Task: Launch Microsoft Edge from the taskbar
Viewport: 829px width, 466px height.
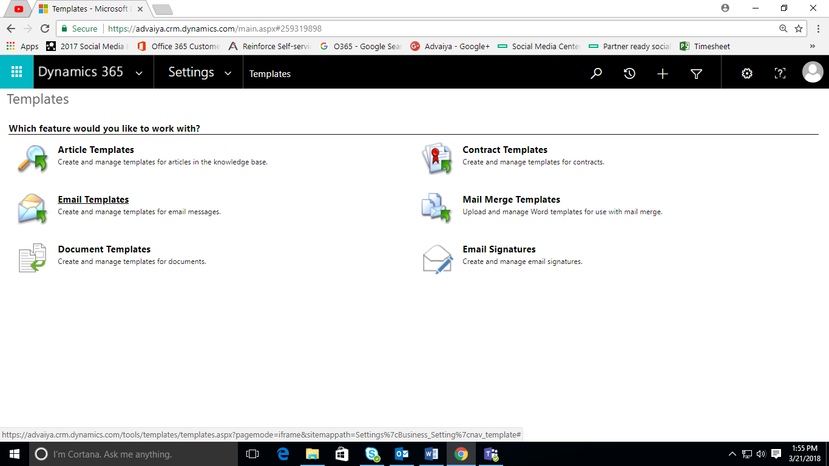Action: (x=283, y=454)
